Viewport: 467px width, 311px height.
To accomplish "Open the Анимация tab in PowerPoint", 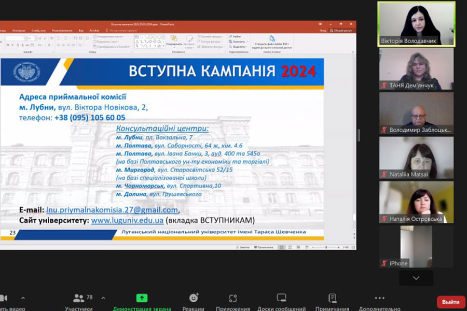I will (x=19, y=31).
